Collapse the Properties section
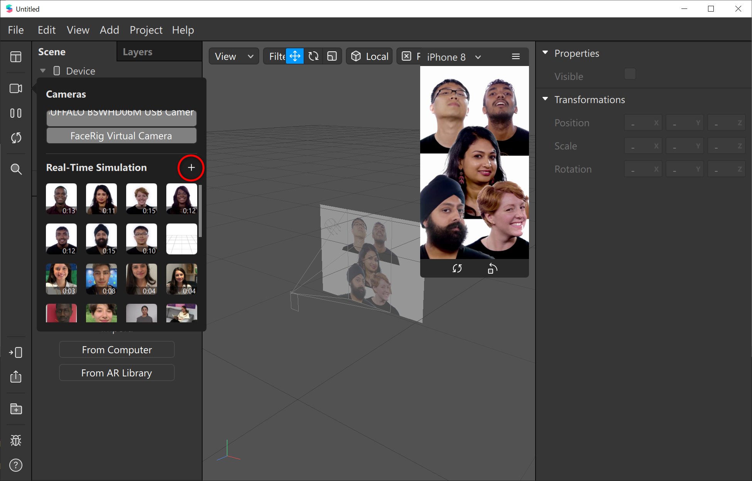This screenshot has width=752, height=481. (x=545, y=53)
